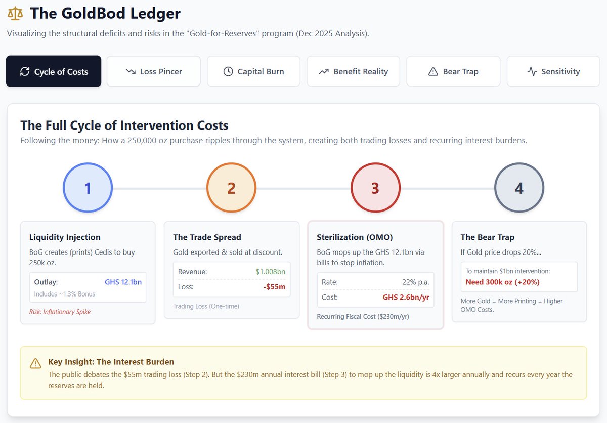607x423 pixels.
Task: Show the Sensitivity tab
Action: pyautogui.click(x=553, y=71)
